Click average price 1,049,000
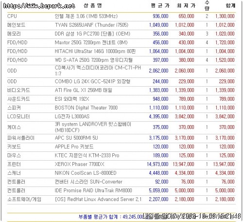243x222 pixels. pyautogui.click(x=158, y=25)
